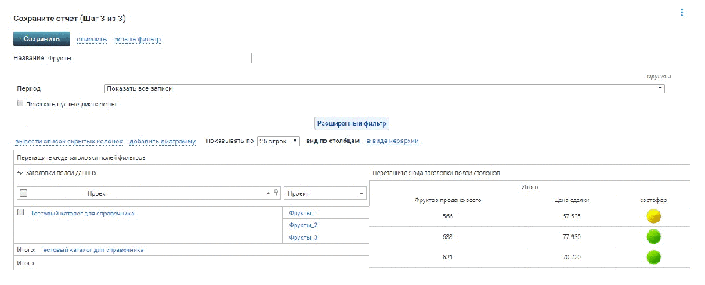Click the Цена сделки column header
The height and width of the screenshot is (285, 705).
pos(572,200)
